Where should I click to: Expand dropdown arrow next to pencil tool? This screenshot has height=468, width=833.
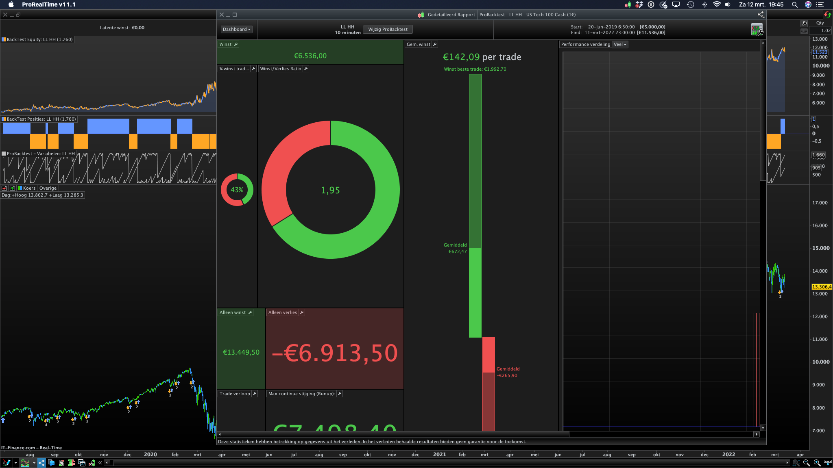[x=16, y=463]
